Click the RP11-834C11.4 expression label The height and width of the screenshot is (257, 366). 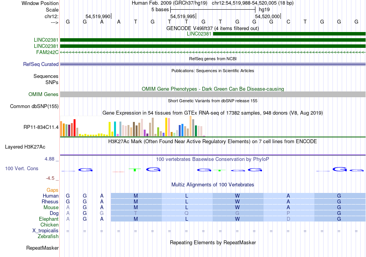click(x=41, y=127)
